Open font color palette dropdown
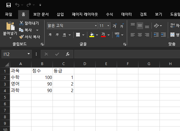This screenshot has height=131, width=180. pos(108,35)
